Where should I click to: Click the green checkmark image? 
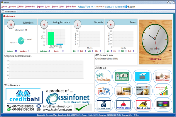(x=83, y=107)
